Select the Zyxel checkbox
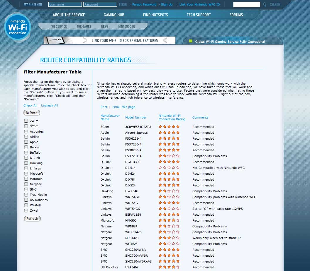 coord(26,210)
